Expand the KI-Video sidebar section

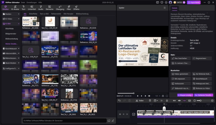tap(11, 19)
